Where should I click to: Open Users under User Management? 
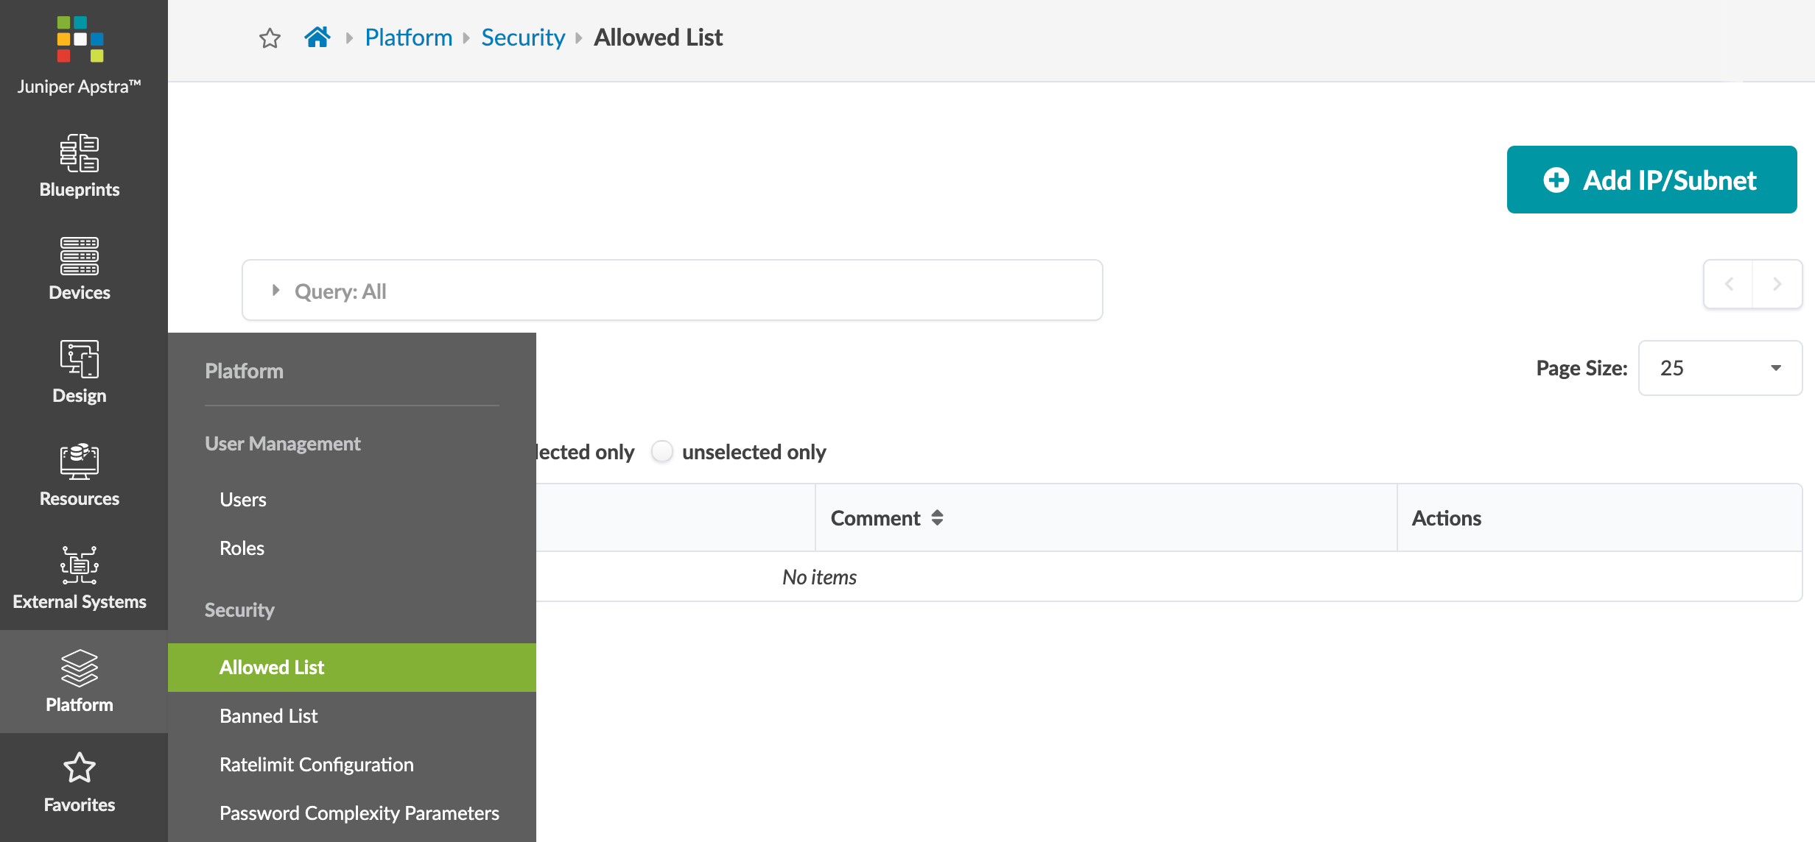[x=243, y=500]
